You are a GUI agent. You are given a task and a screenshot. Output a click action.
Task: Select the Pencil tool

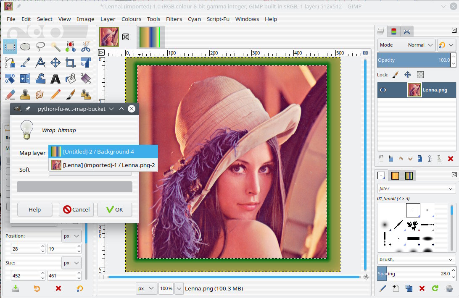pos(55,94)
